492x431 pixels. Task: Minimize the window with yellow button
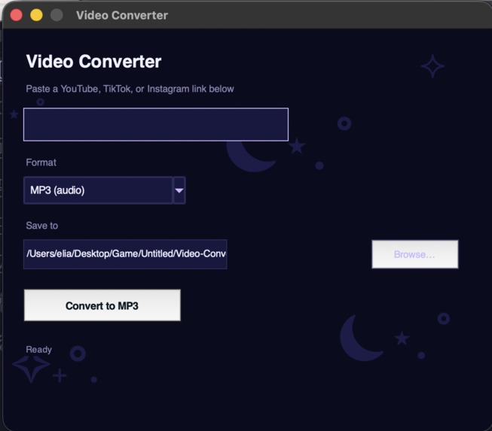[x=36, y=15]
